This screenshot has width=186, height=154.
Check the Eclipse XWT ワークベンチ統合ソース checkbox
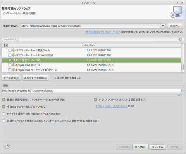[x=10, y=70]
